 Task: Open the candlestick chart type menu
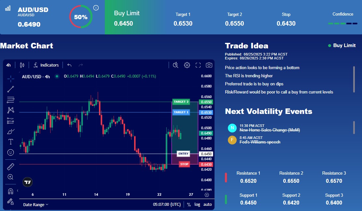coord(22,65)
